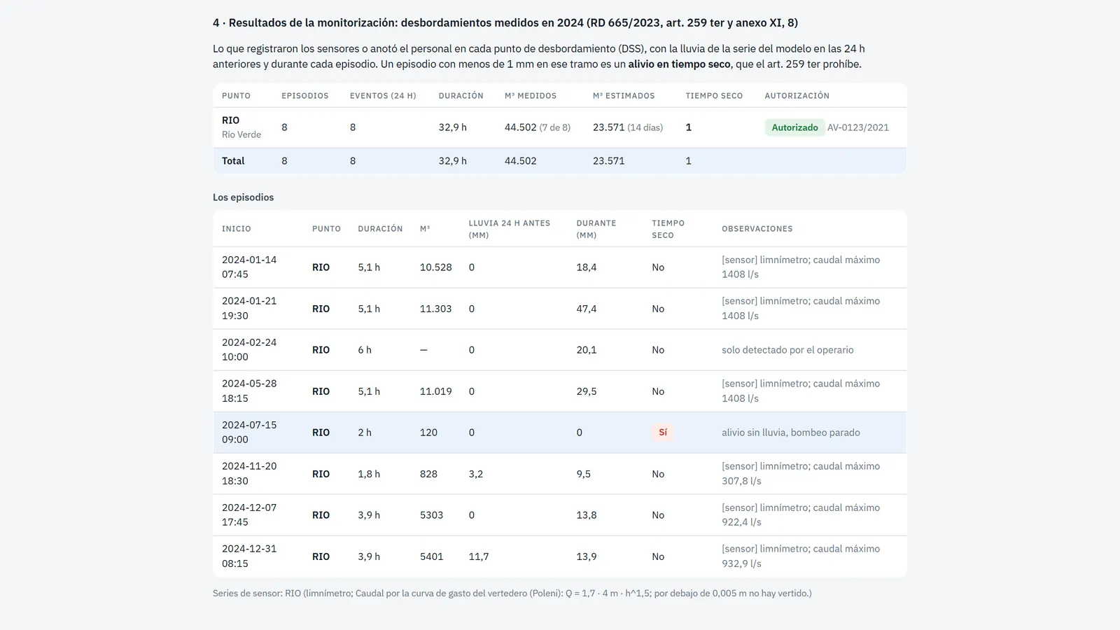Click value '23.571 (14 días)' in RIO row
The width and height of the screenshot is (1120, 630).
628,127
